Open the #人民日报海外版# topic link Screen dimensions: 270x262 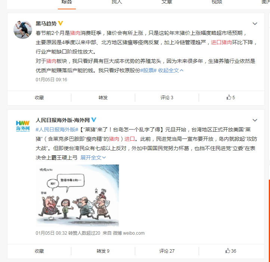(x=57, y=130)
